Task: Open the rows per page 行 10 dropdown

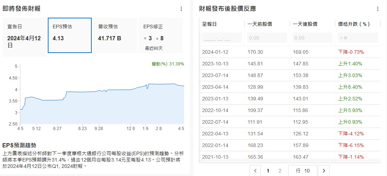Action: tap(303, 171)
